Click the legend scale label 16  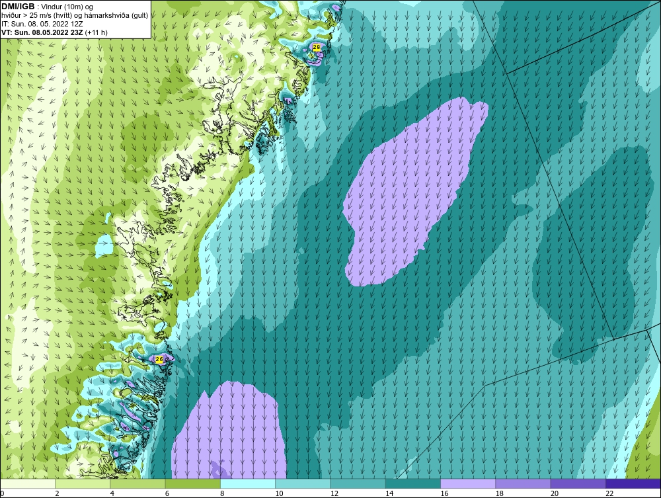point(444,494)
